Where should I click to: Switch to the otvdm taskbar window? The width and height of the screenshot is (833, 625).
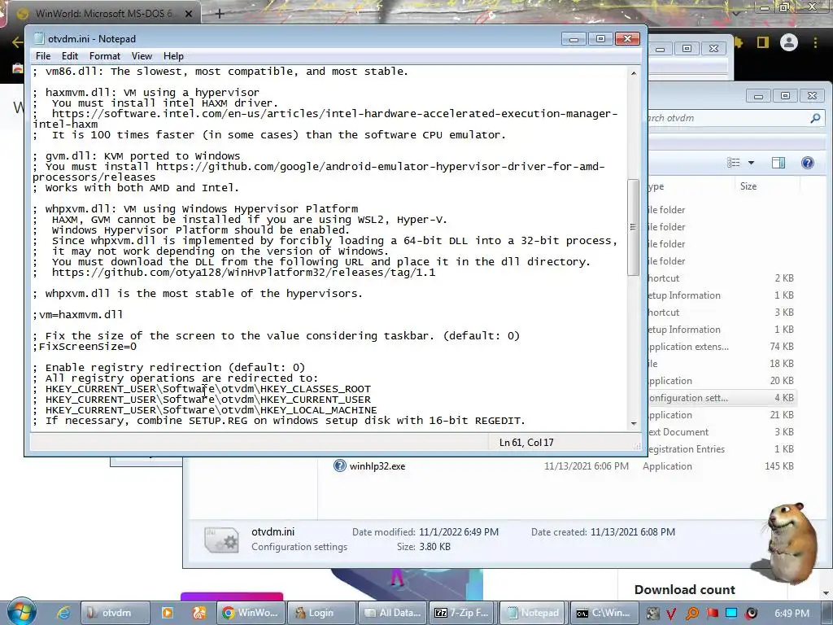115,613
